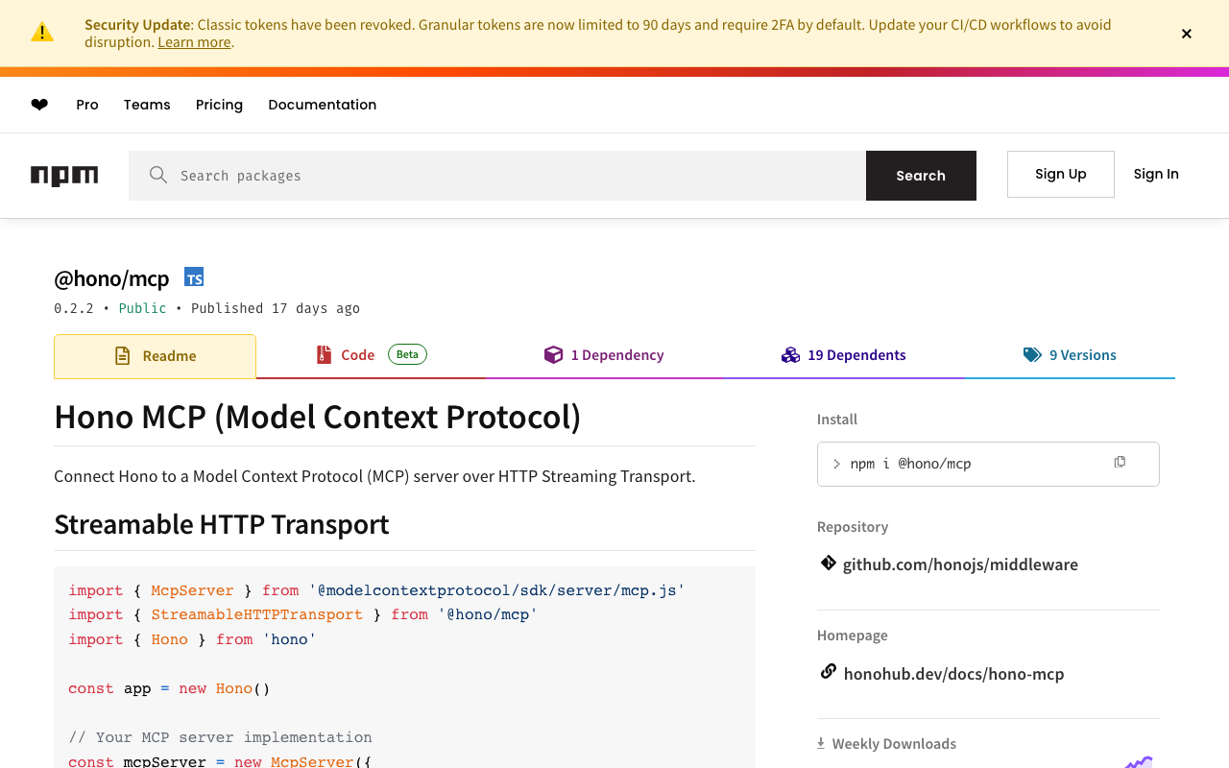
Task: Follow the Learn more link
Action: coord(194,42)
